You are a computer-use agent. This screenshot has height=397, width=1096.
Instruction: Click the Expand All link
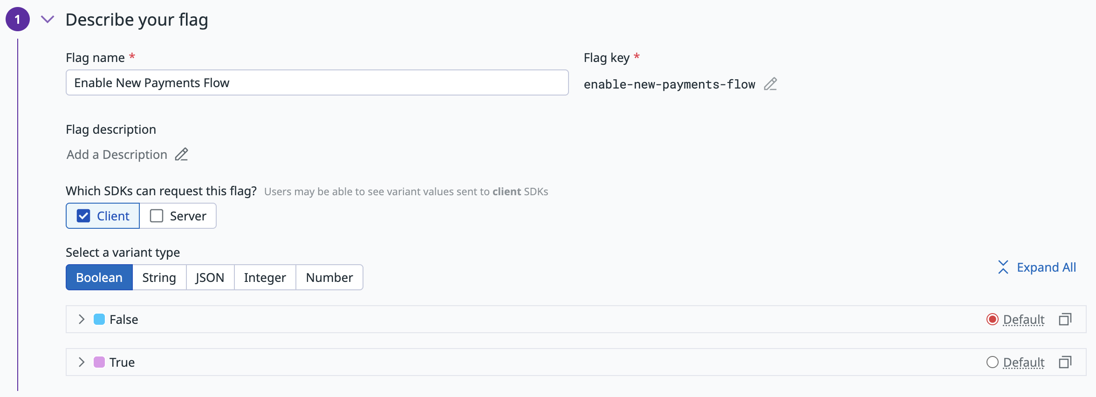[1046, 267]
